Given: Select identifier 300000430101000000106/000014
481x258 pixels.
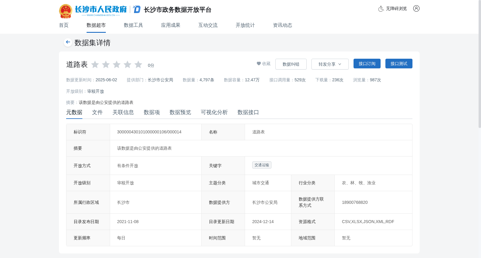Looking at the screenshot, I should click(149, 132).
